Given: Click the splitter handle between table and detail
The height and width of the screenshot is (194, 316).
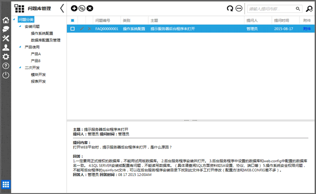Looking at the screenshot, I should point(191,121).
